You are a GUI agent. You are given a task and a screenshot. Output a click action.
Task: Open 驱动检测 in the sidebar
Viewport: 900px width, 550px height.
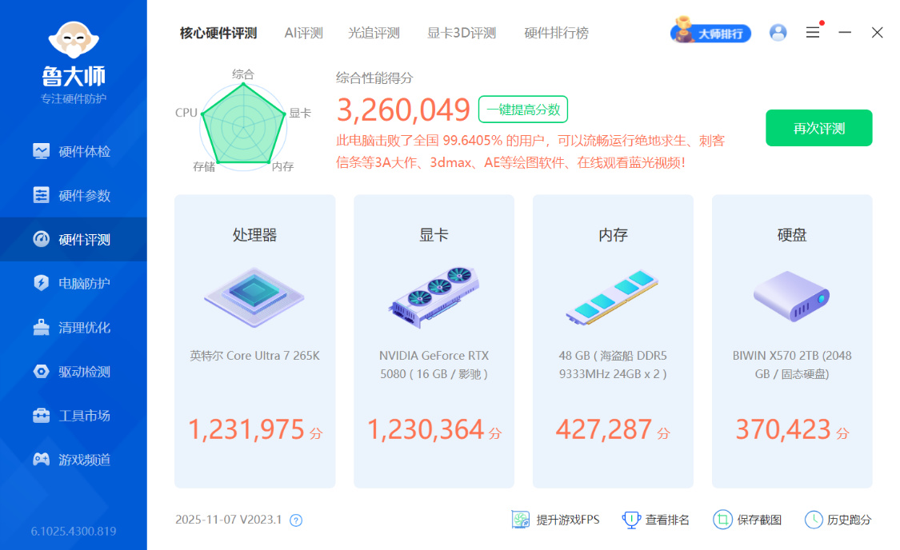pos(74,371)
